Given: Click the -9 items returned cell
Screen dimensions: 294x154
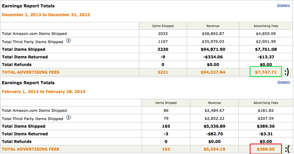Looking at the screenshot, I should [x=163, y=57].
